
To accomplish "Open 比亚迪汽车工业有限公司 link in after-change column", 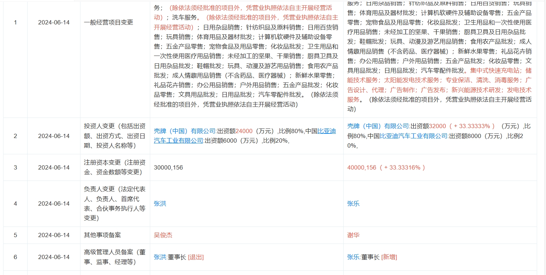I will tap(414, 136).
